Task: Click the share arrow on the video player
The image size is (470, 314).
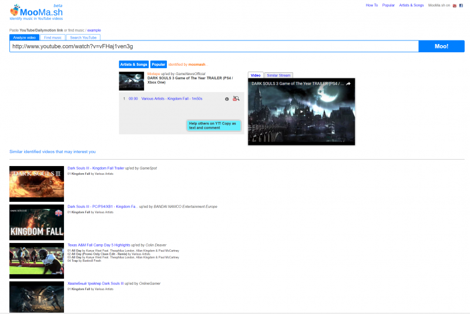Action: [348, 84]
